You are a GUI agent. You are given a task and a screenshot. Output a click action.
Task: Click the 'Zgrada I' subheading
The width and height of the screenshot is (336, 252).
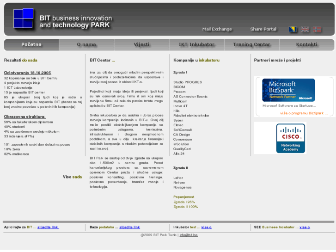point(180,73)
